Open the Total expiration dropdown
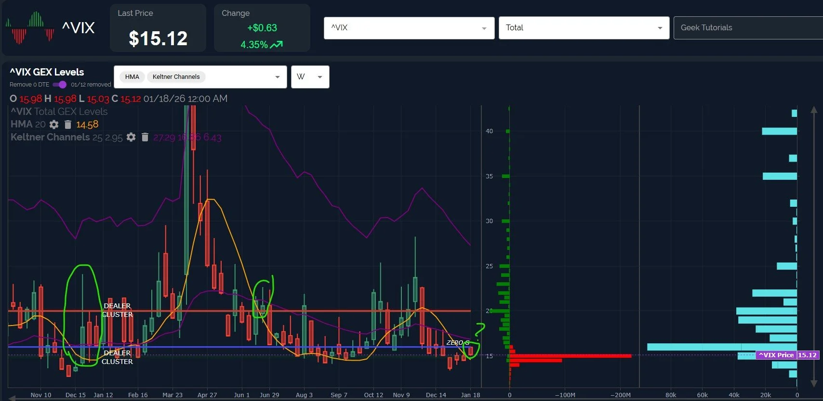 (584, 28)
